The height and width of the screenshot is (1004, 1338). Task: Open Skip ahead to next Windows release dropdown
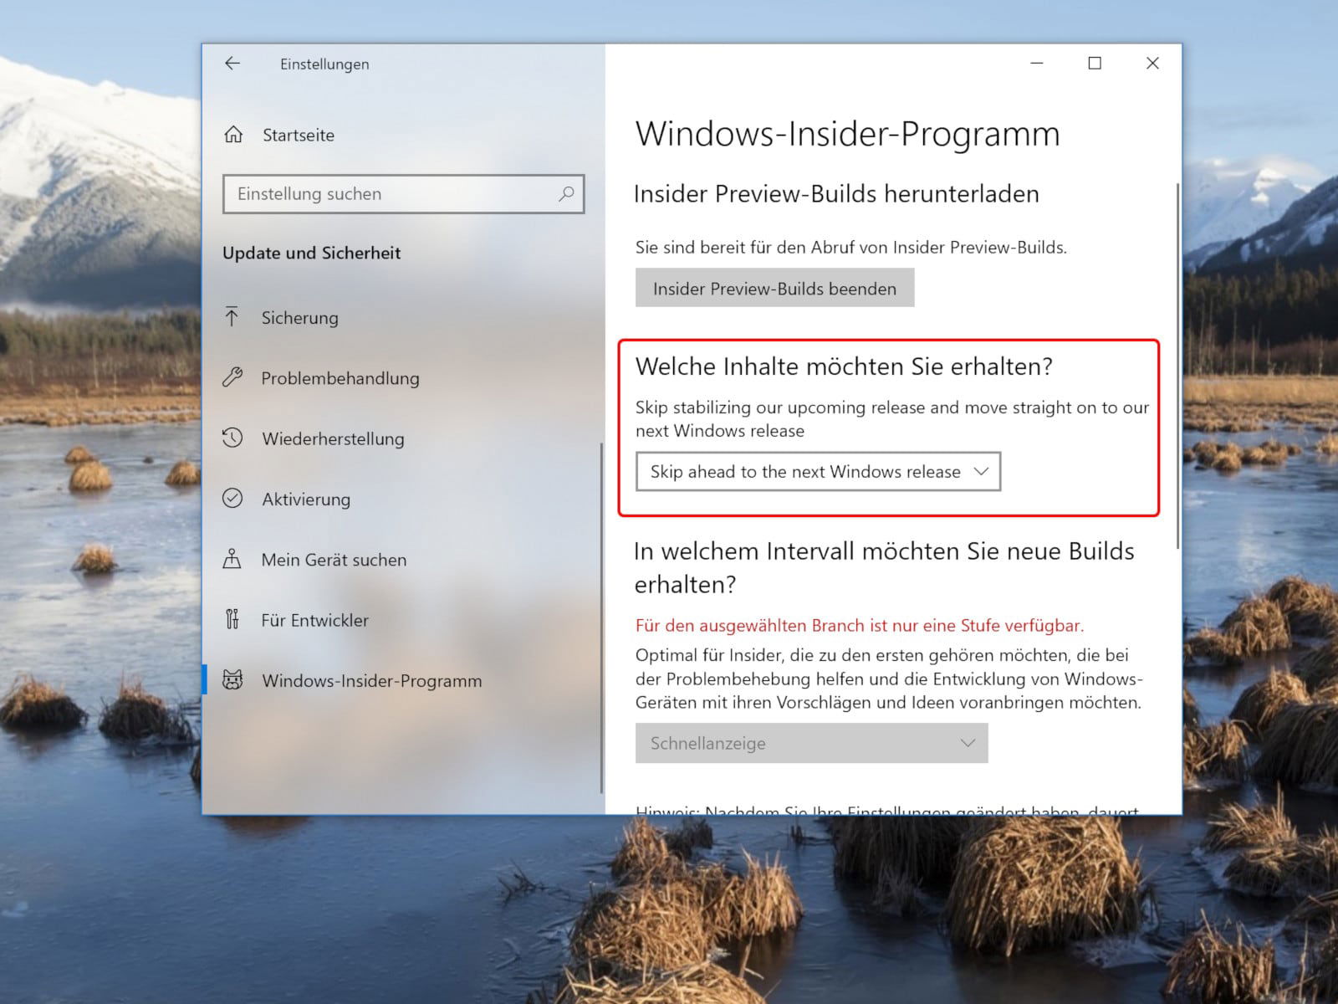pyautogui.click(x=818, y=472)
